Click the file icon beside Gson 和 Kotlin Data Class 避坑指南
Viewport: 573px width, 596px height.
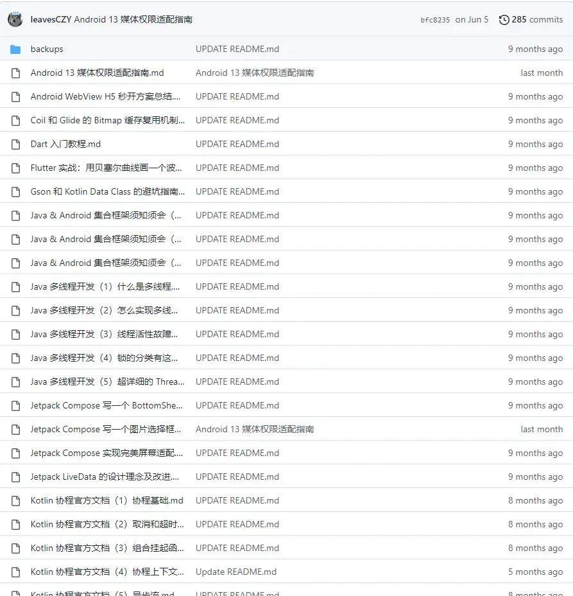tap(15, 191)
